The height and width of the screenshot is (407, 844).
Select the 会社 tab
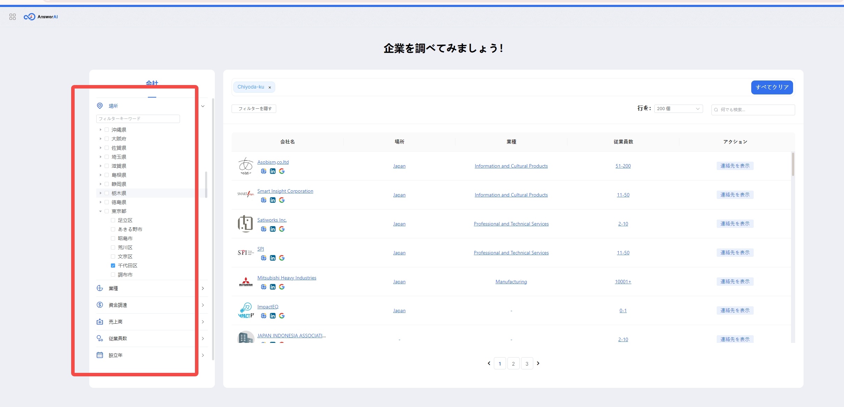pyautogui.click(x=152, y=83)
